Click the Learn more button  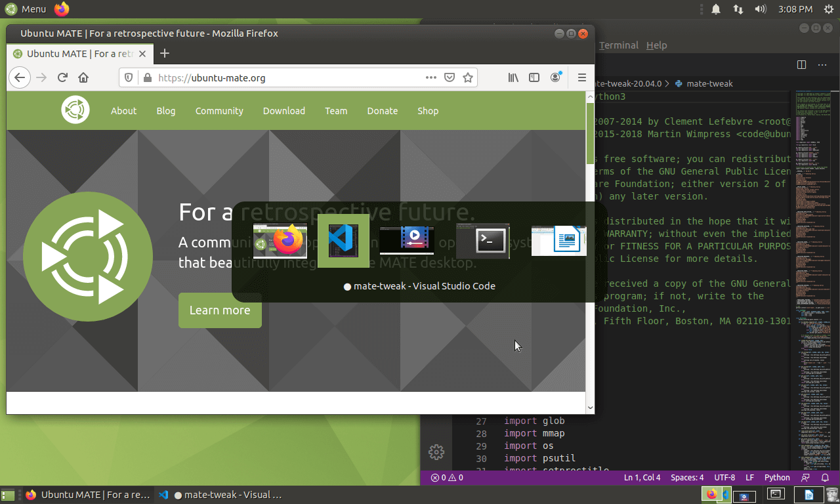(x=220, y=310)
